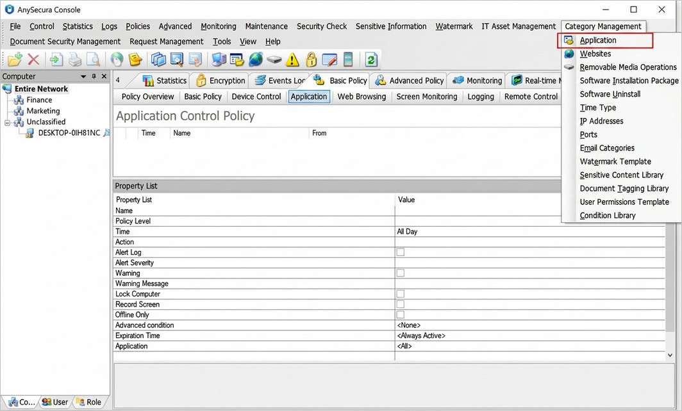Click the Time value All Day field
This screenshot has width=682, height=411.
[x=529, y=232]
